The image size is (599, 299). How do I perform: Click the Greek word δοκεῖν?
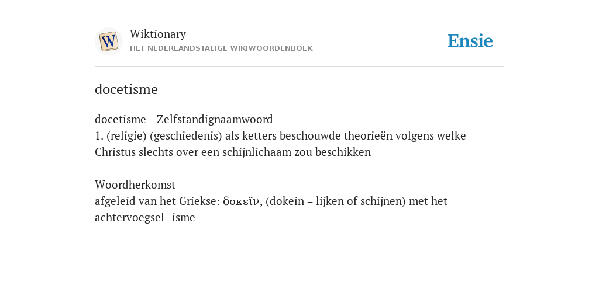click(241, 201)
